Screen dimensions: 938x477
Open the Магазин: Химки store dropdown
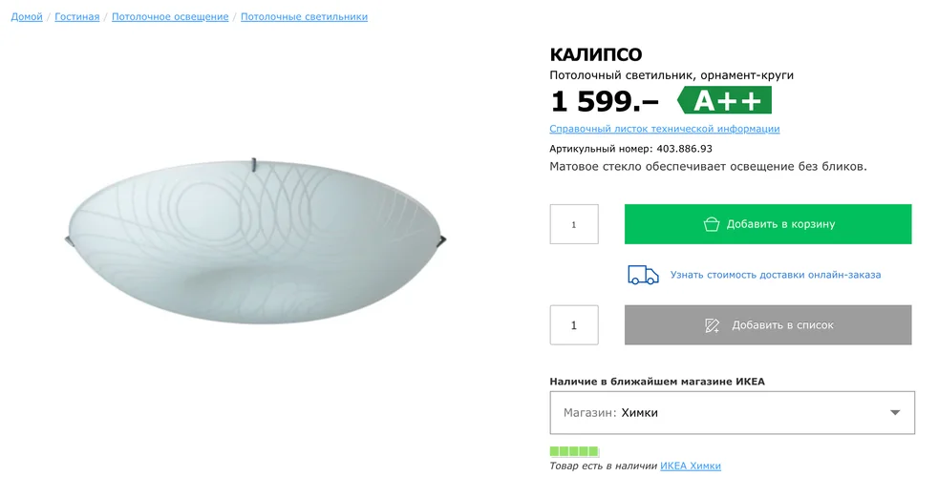tap(733, 412)
